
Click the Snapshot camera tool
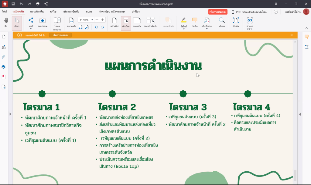click(x=42, y=22)
